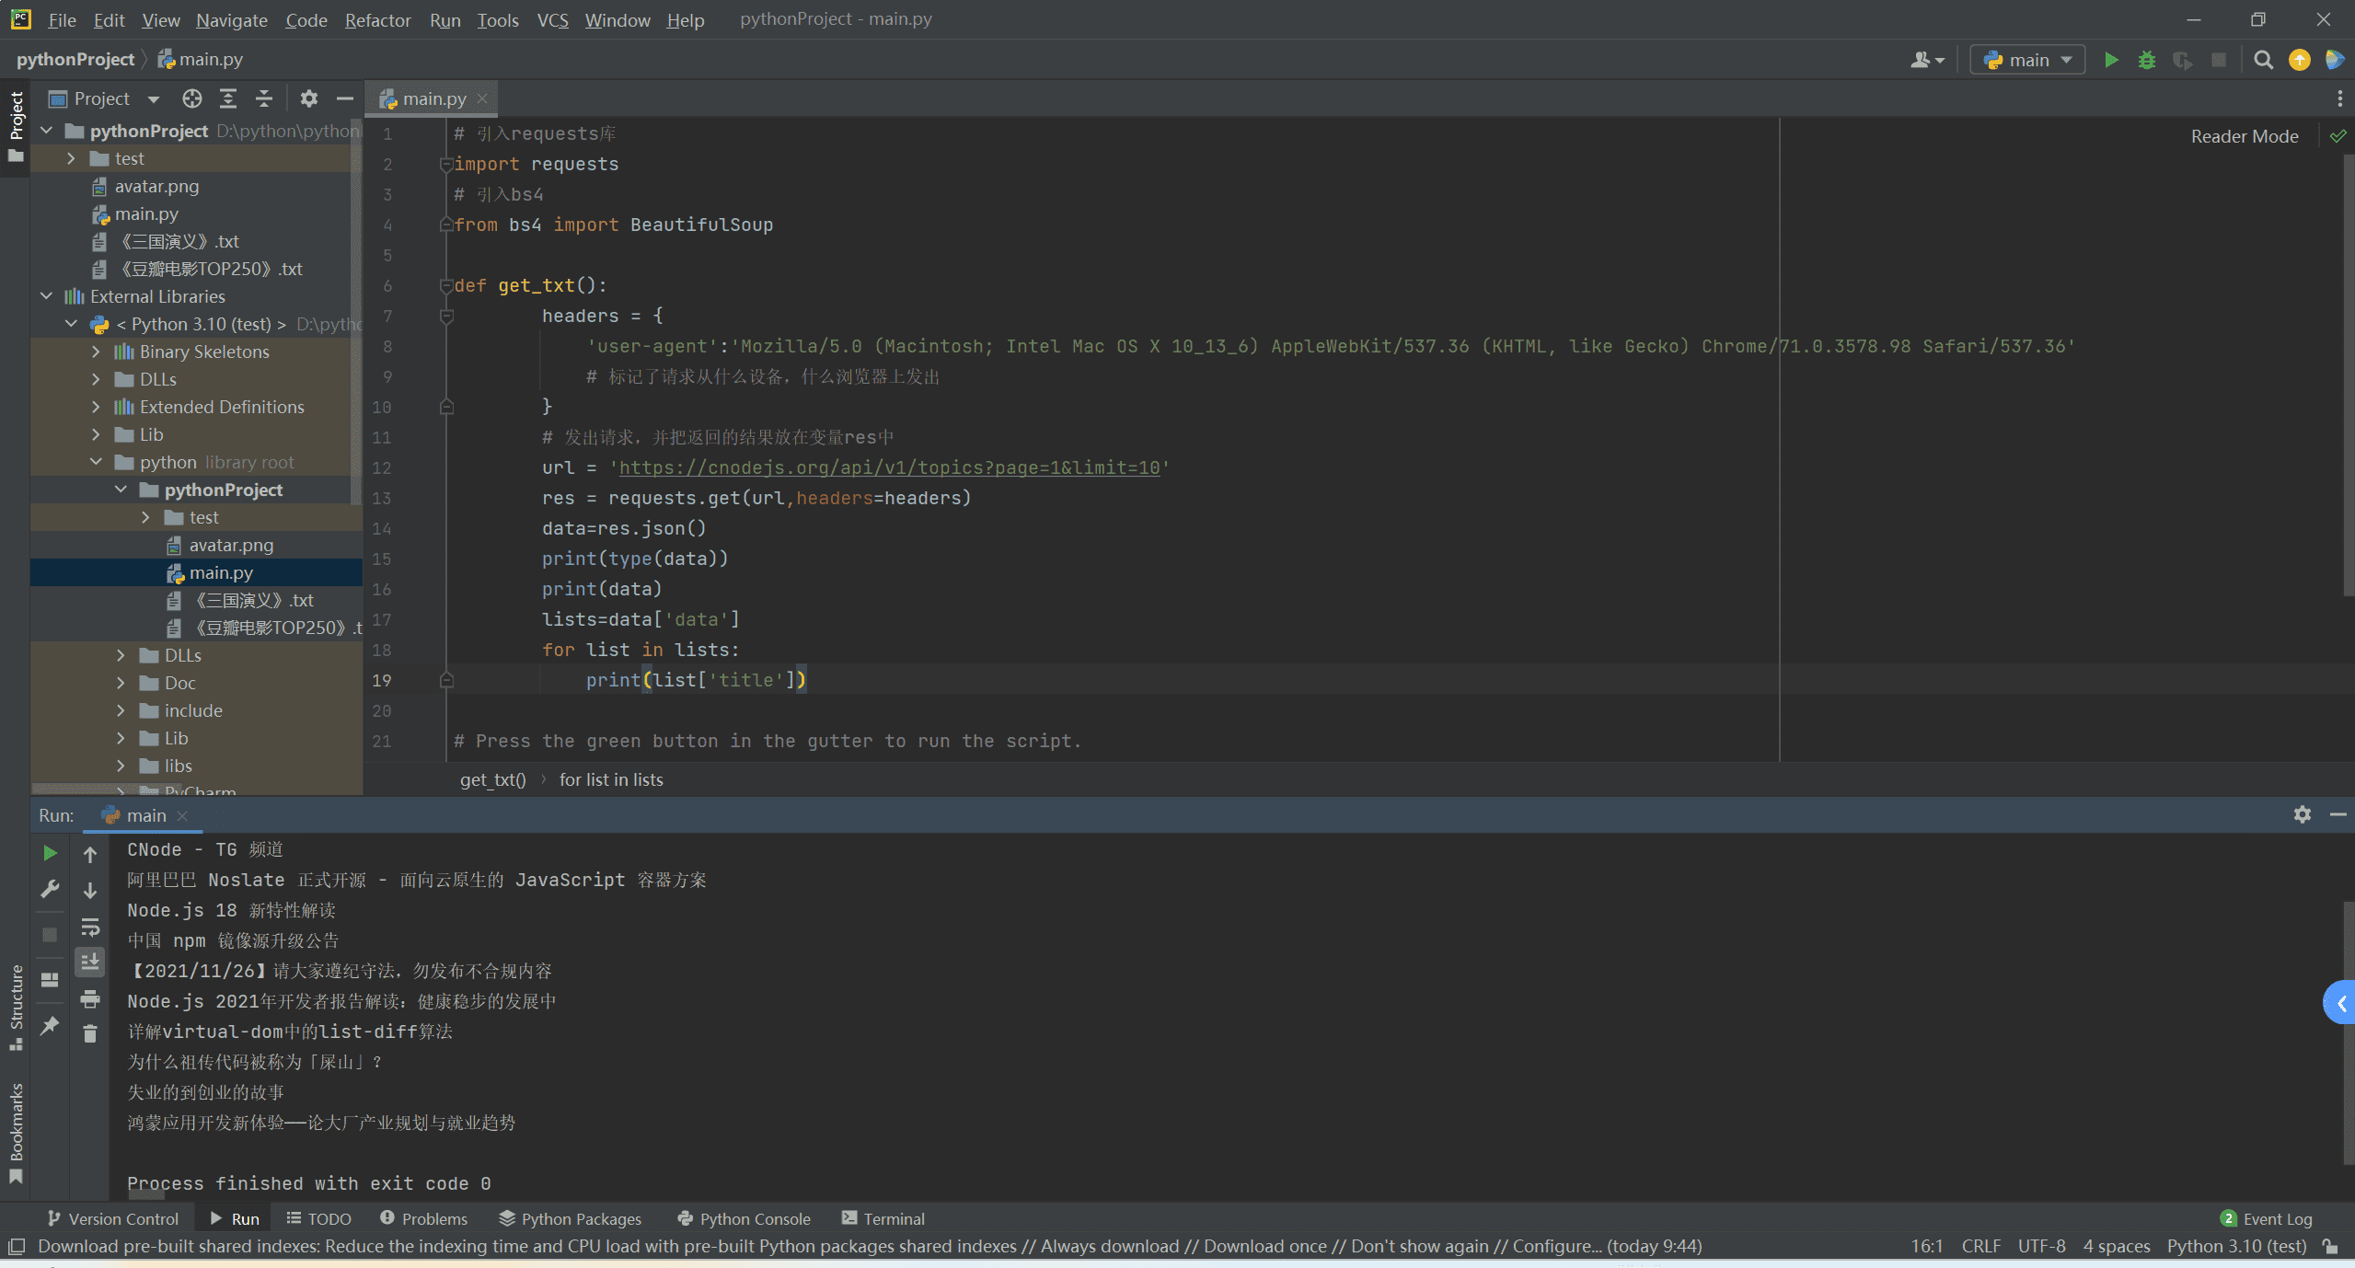2355x1268 pixels.
Task: Print the console output
Action: point(90,998)
